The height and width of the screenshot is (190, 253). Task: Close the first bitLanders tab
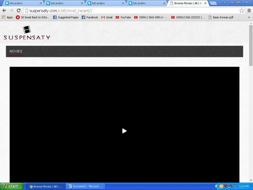[x=41, y=3]
